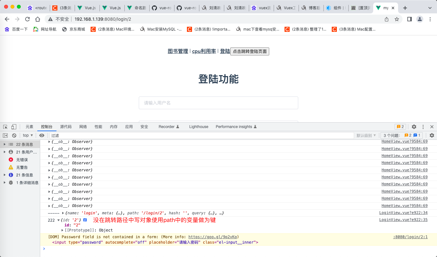Screen dimensions: 437x257
Task: Open the 默认级别 log level dropdown
Action: [366, 135]
